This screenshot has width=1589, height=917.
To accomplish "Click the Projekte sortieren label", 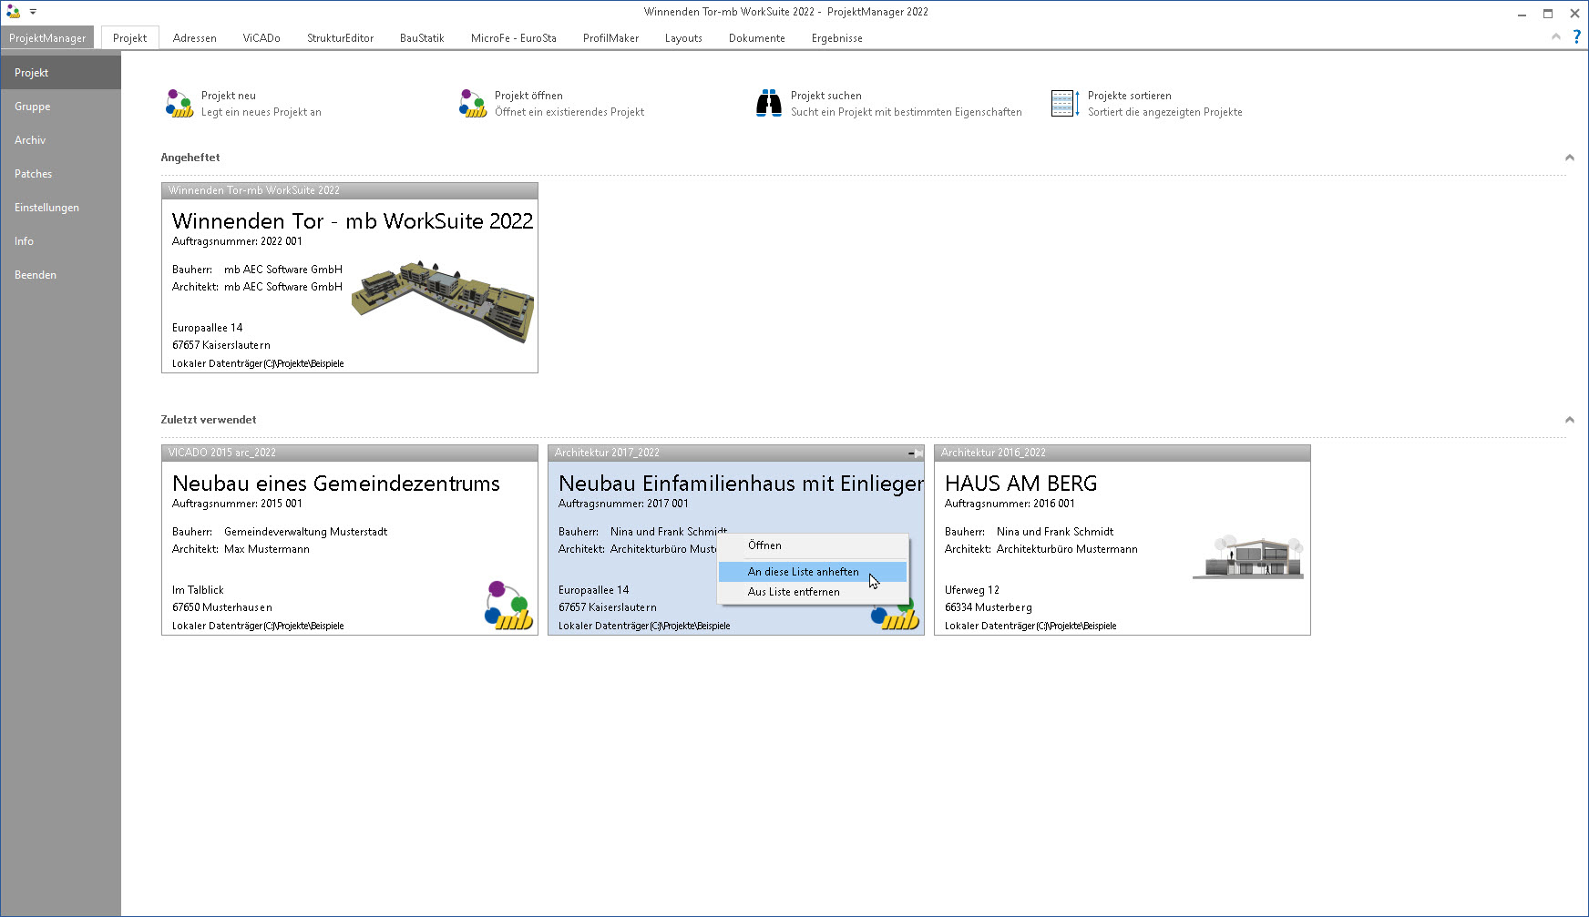I will tap(1130, 96).
